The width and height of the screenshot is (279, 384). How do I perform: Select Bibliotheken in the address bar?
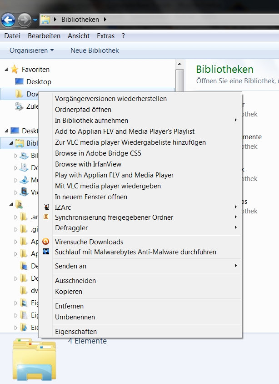(x=80, y=20)
